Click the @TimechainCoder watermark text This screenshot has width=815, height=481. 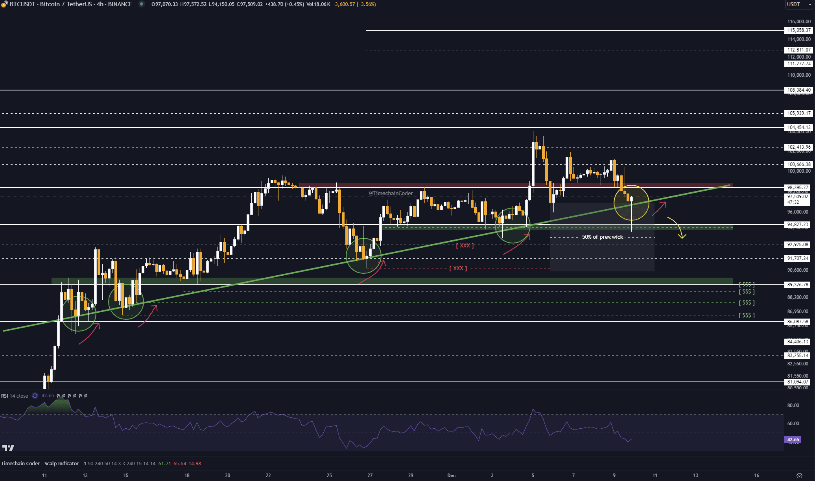[x=391, y=193]
